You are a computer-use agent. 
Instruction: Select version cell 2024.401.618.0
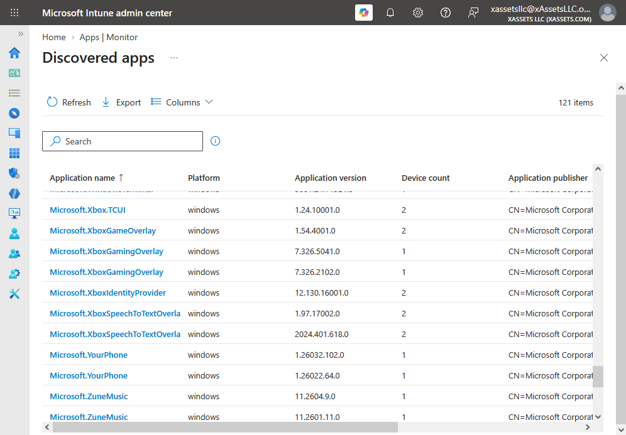(x=321, y=334)
